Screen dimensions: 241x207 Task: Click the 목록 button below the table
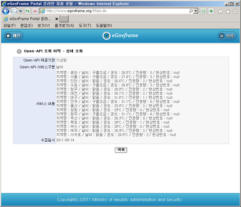(x=121, y=150)
